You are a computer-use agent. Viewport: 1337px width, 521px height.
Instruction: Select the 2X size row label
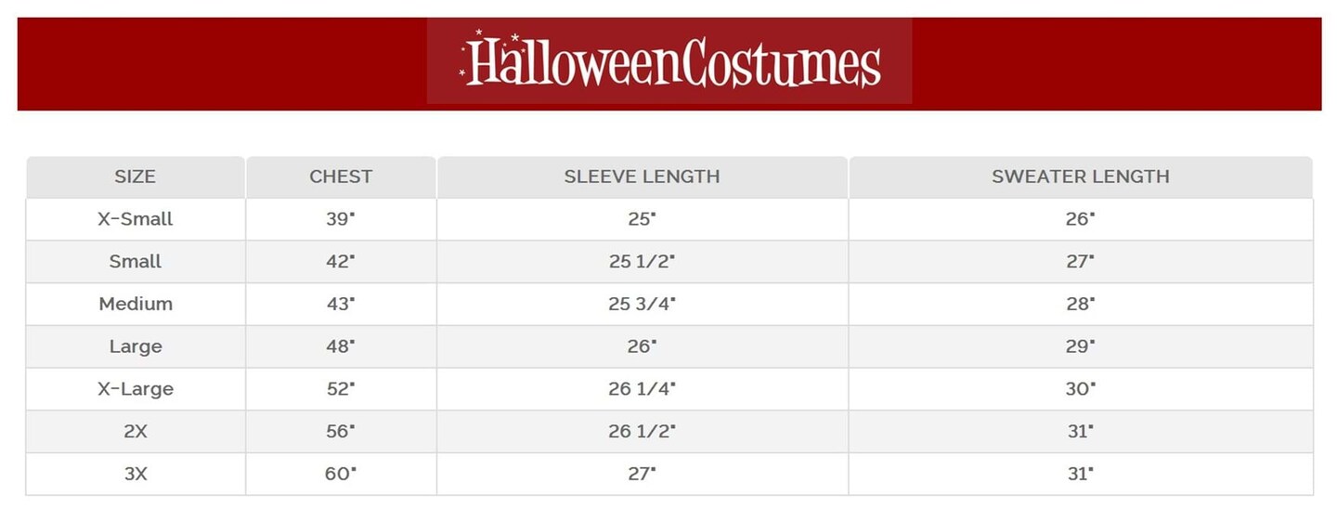tap(136, 431)
